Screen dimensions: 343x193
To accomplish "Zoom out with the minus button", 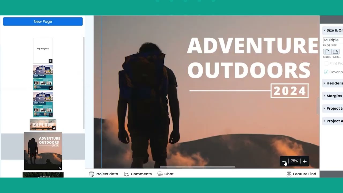I will pyautogui.click(x=284, y=161).
